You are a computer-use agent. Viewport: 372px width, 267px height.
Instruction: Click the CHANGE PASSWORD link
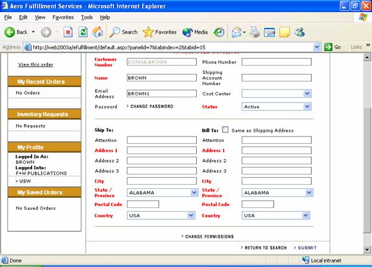click(151, 106)
